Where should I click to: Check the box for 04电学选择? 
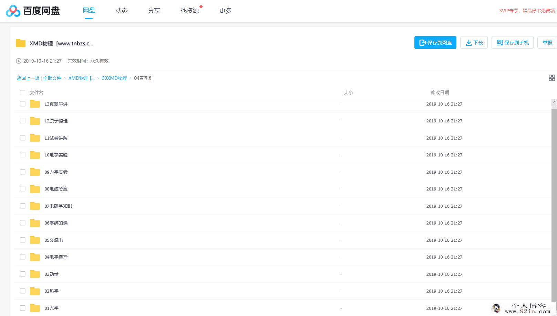point(23,257)
